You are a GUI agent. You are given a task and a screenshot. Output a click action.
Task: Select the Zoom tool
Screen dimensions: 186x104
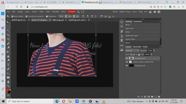8,86
